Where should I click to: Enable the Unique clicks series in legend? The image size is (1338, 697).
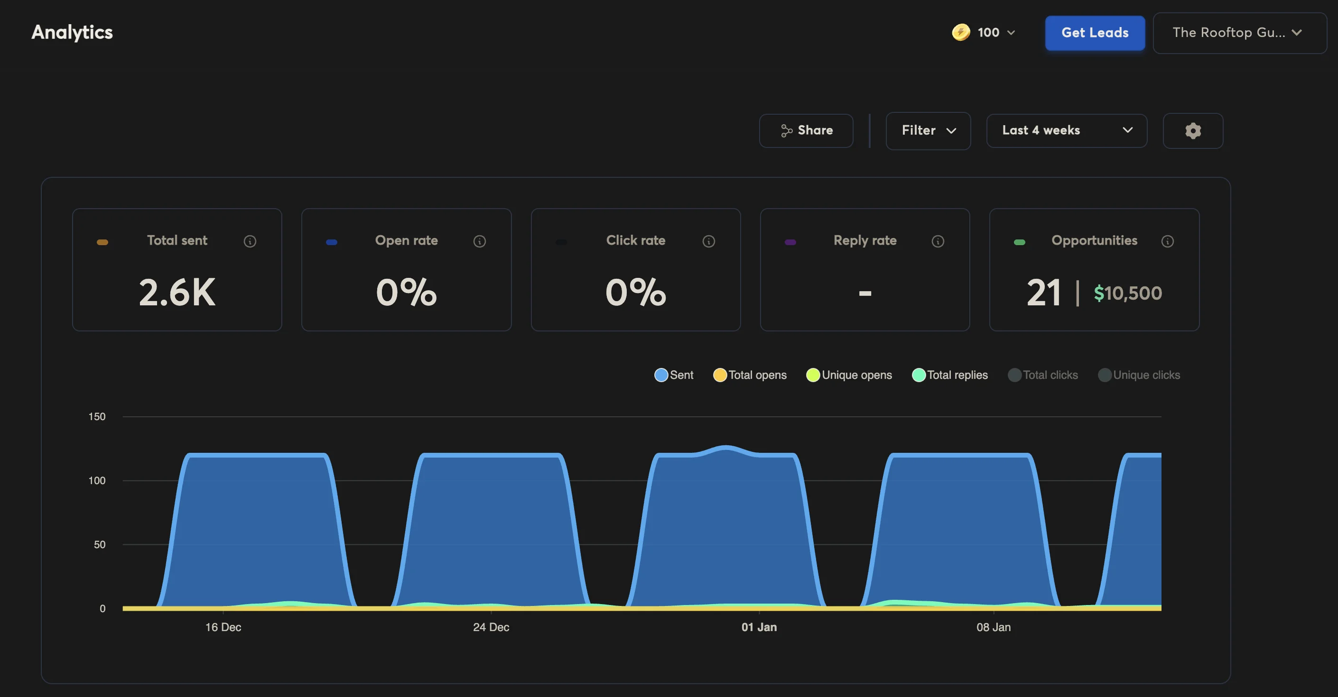[1139, 375]
